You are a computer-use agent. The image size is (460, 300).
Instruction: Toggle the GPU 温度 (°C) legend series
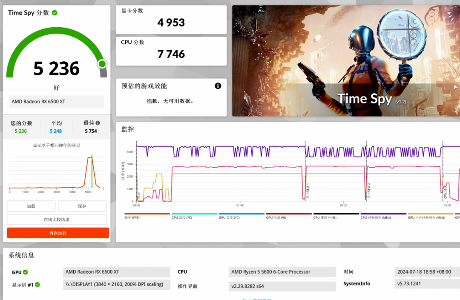241,216
